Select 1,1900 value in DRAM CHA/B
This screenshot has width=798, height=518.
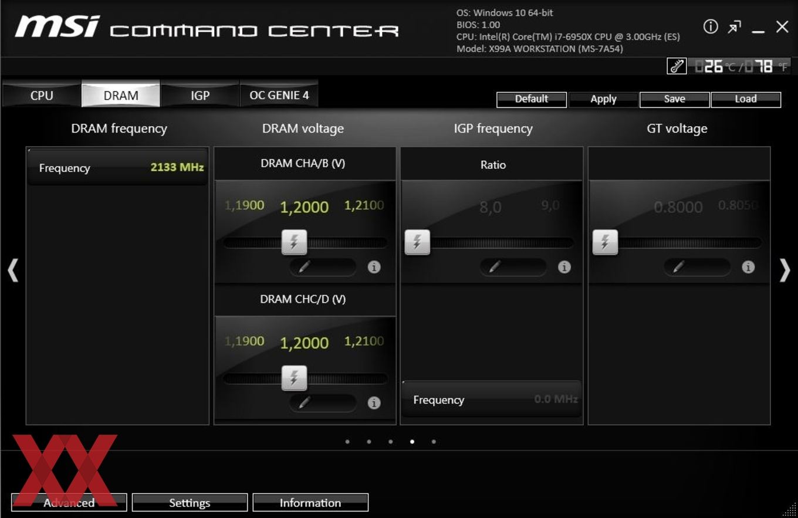(x=244, y=205)
